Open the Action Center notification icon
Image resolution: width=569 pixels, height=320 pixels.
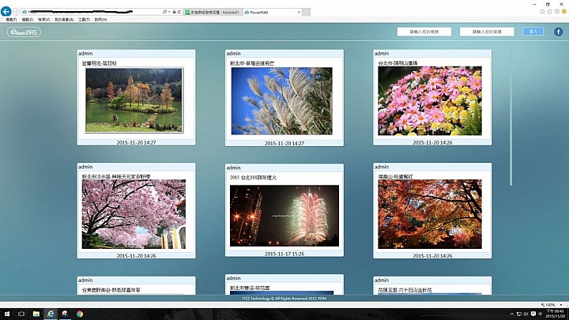click(x=533, y=314)
